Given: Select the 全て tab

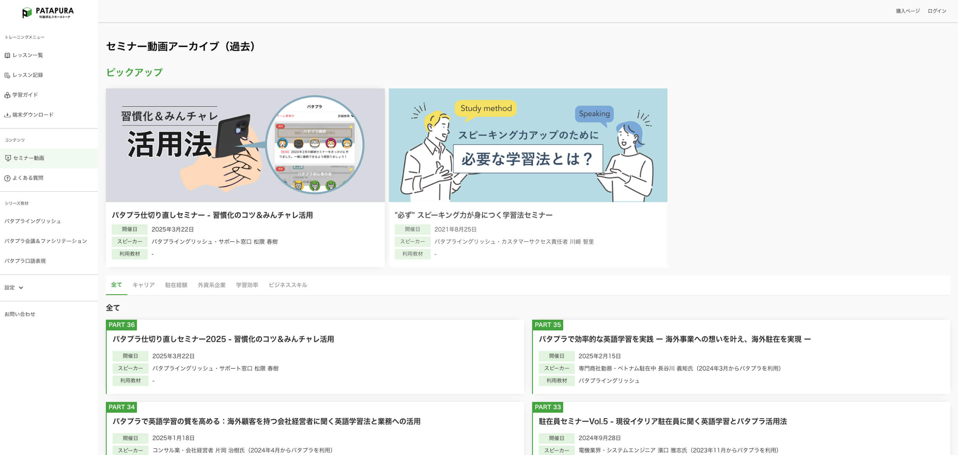Looking at the screenshot, I should tap(116, 285).
